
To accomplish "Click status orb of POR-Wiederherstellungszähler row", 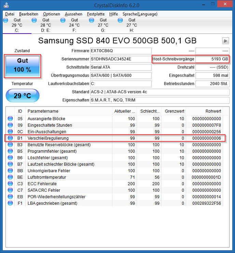I will pyautogui.click(x=10, y=197).
